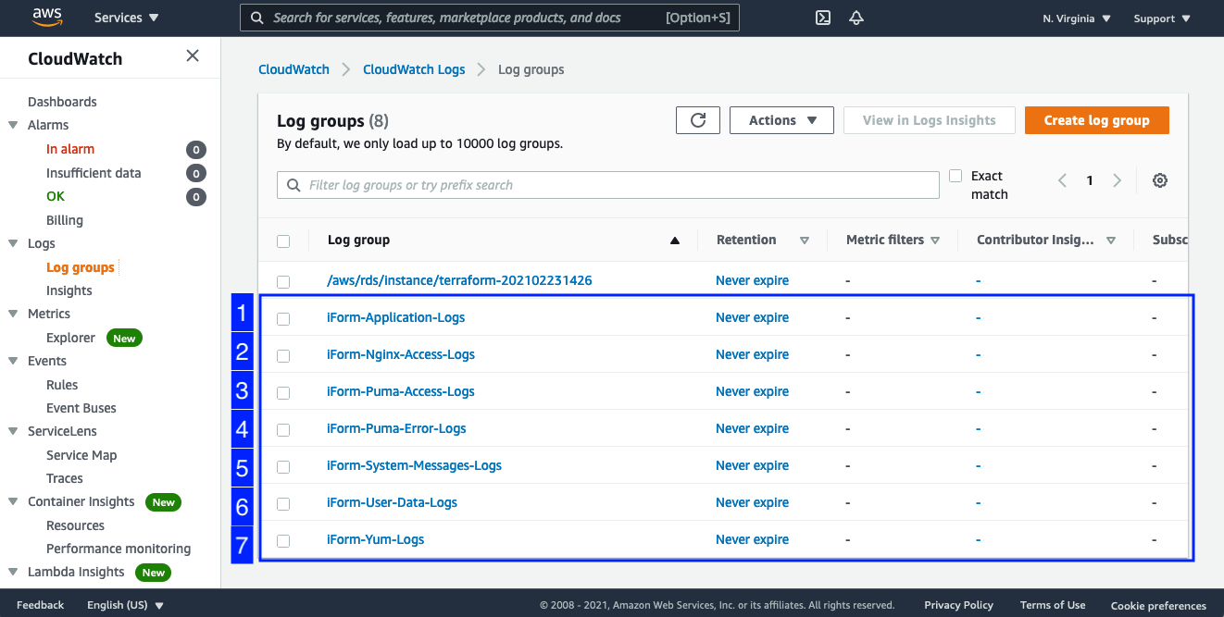Collapse the Events section
1224x617 pixels.
[x=13, y=361]
